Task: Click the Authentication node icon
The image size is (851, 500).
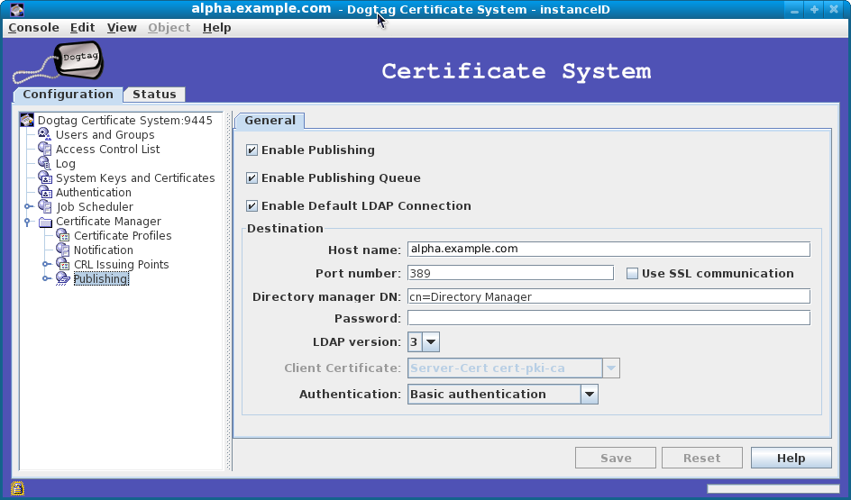Action: (44, 192)
